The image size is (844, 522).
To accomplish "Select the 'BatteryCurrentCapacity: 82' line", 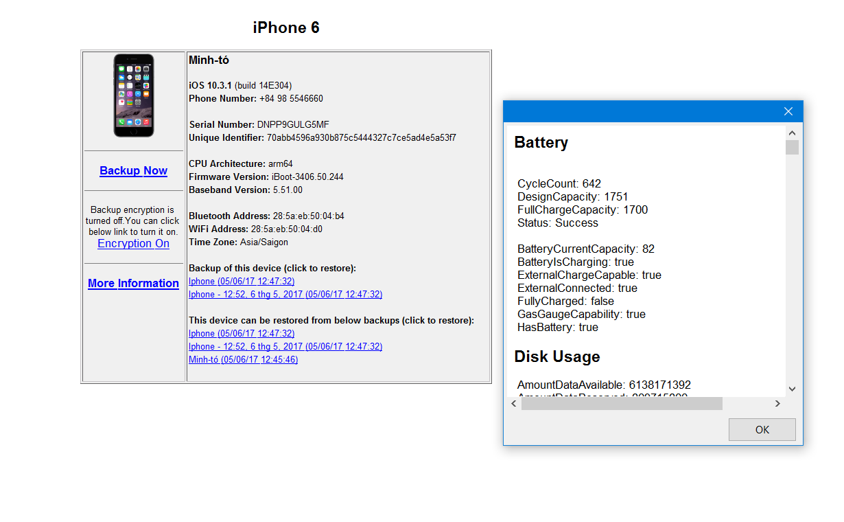I will [x=586, y=249].
